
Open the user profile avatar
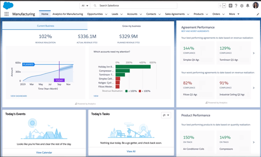[255, 5]
